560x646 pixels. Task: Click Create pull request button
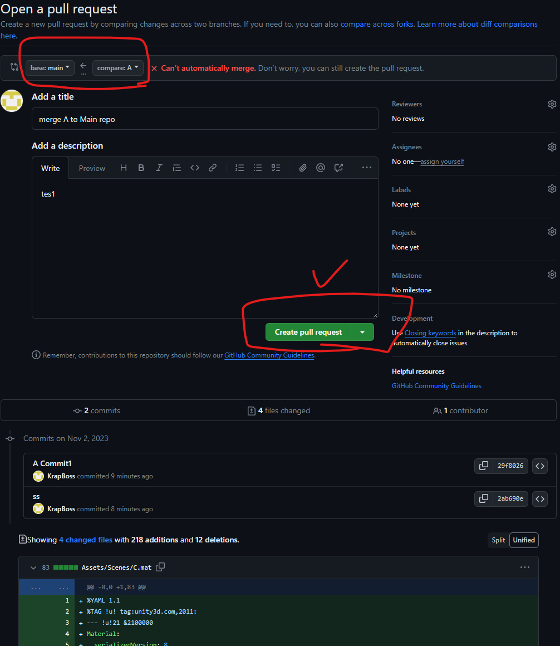308,332
